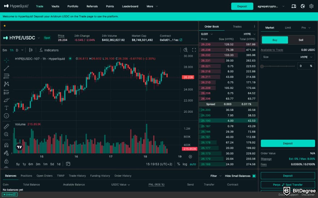
Task: Open the Pro order type dropdown
Action: 306,28
